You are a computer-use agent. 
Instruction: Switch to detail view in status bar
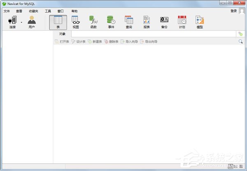[x=236, y=166]
